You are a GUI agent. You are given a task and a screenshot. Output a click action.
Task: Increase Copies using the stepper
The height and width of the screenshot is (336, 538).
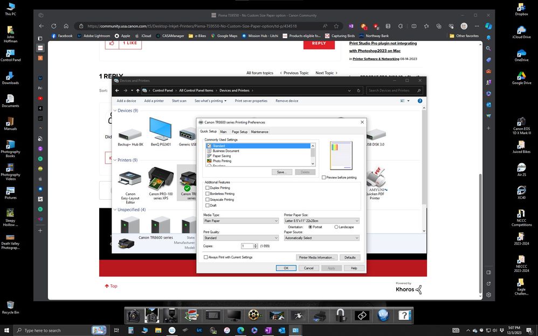255,244
